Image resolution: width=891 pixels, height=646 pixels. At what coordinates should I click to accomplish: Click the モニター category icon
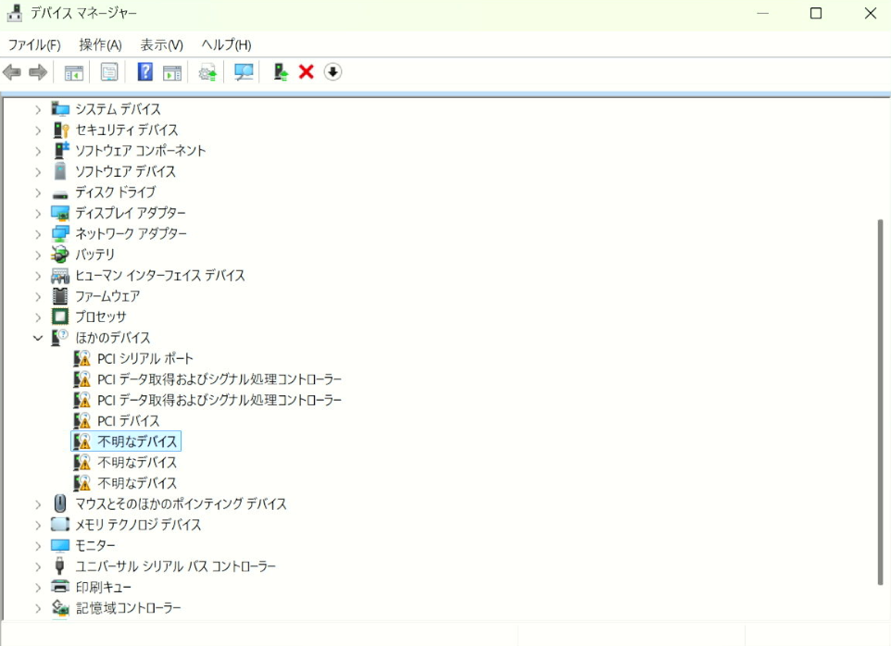click(59, 545)
